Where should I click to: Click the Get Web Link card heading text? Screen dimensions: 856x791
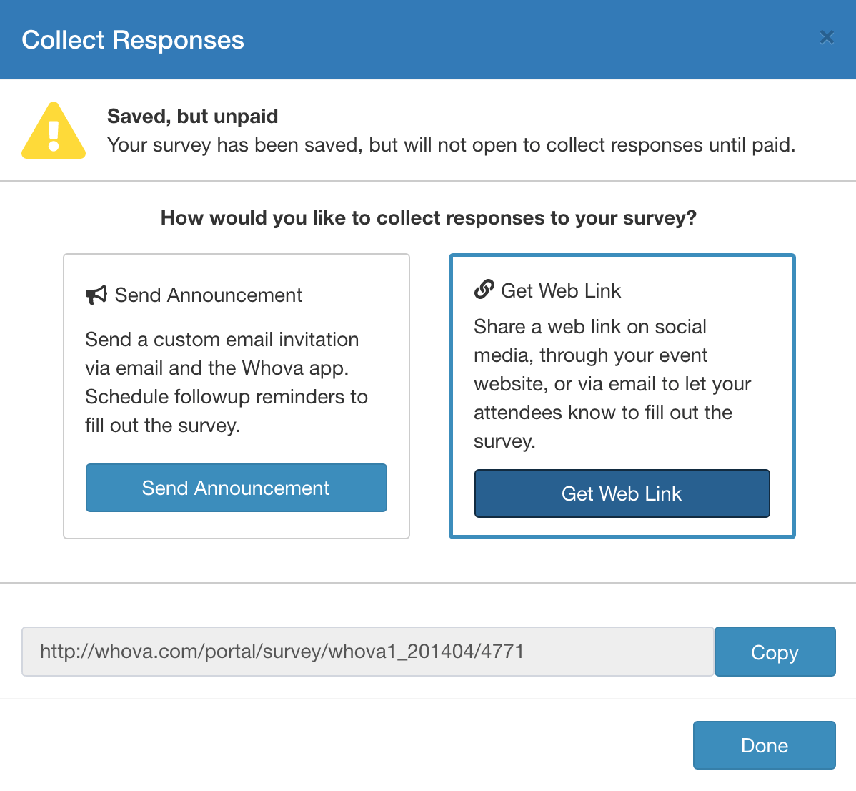561,290
